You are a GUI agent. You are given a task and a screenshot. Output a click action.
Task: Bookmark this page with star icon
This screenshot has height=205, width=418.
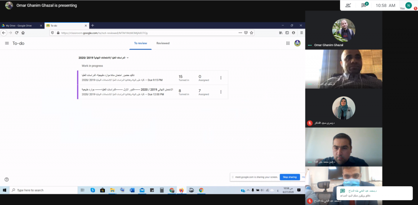pyautogui.click(x=251, y=33)
